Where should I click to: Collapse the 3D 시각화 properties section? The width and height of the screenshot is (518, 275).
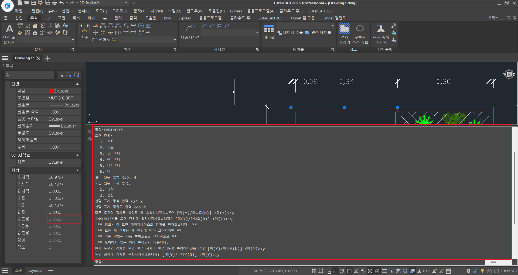[x=77, y=155]
